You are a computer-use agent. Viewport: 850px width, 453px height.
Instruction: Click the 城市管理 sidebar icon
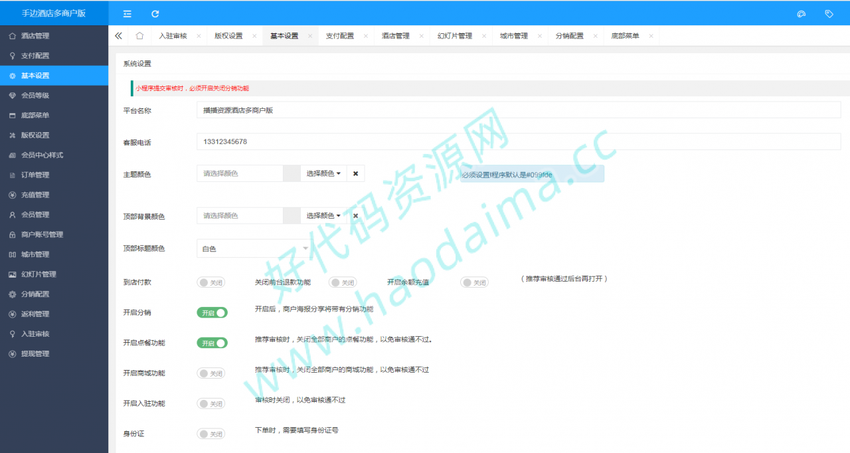coord(13,254)
